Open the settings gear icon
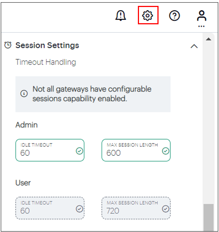The image size is (219, 232). [147, 15]
